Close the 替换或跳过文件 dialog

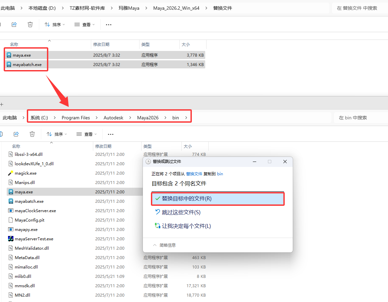coord(285,162)
